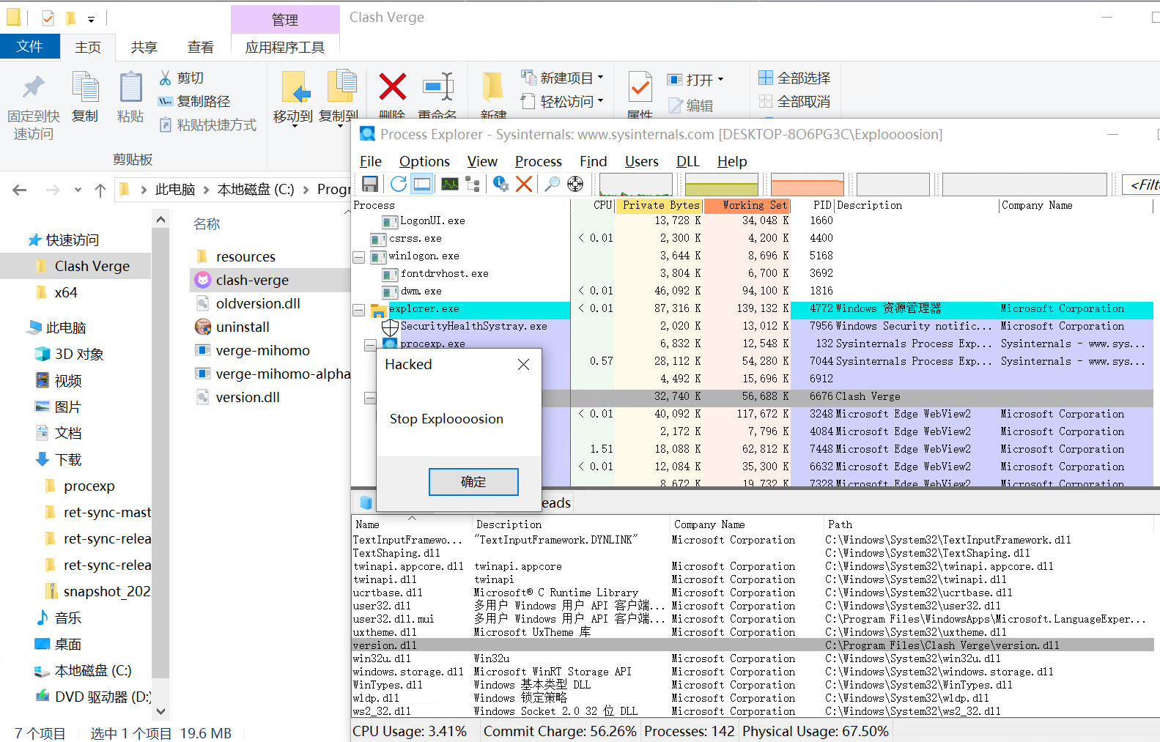The height and width of the screenshot is (742, 1160).
Task: Collapse the winlogon.exe process tree node
Action: pyautogui.click(x=358, y=257)
